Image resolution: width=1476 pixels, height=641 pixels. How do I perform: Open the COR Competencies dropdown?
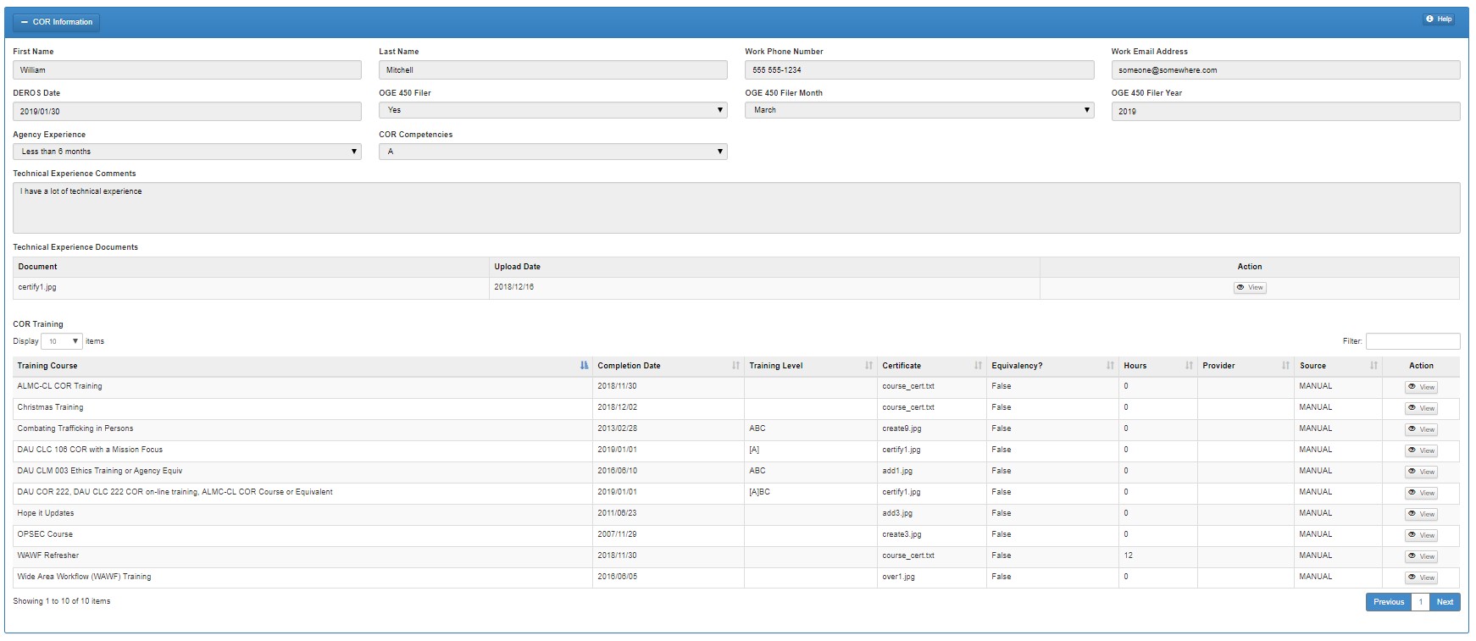553,152
